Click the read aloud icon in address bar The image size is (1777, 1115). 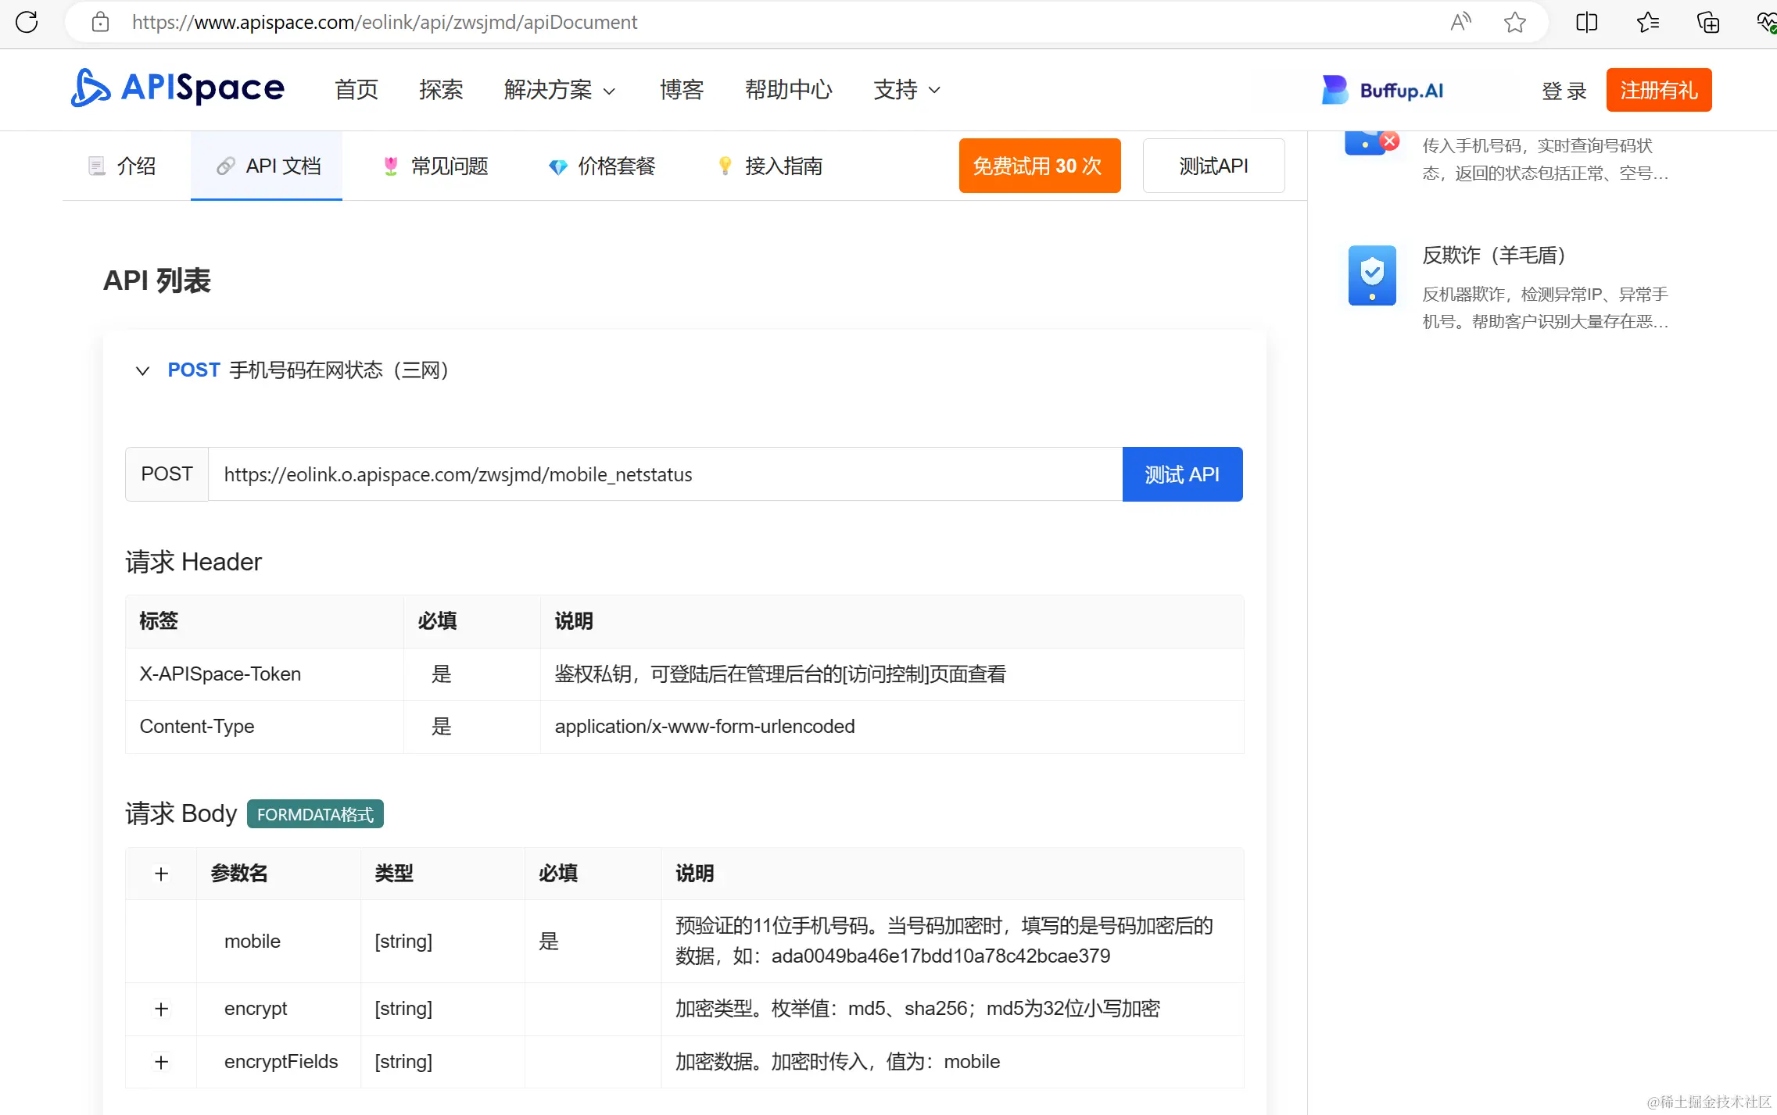(1460, 22)
